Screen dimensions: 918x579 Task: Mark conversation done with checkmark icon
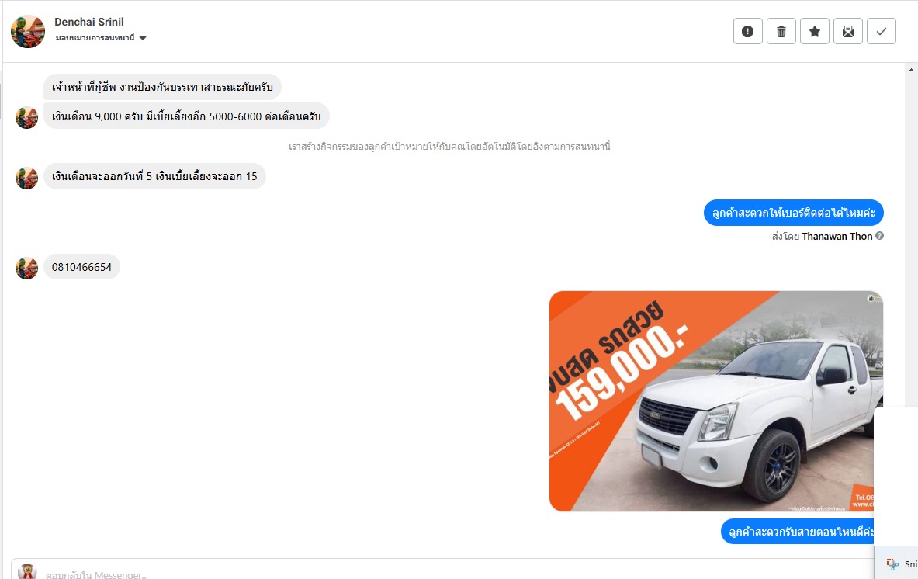click(881, 31)
